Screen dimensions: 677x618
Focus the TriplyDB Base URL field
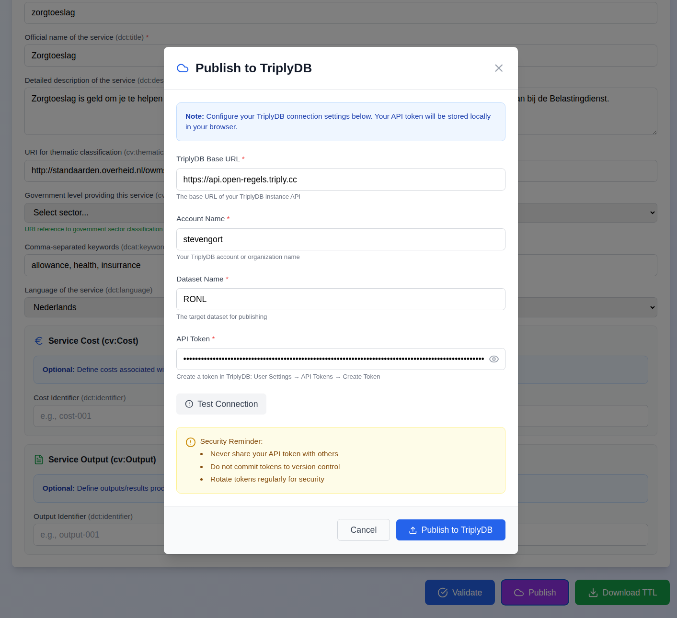click(x=341, y=180)
